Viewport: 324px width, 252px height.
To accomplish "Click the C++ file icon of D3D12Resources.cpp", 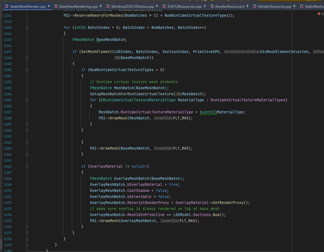I will 164,6.
